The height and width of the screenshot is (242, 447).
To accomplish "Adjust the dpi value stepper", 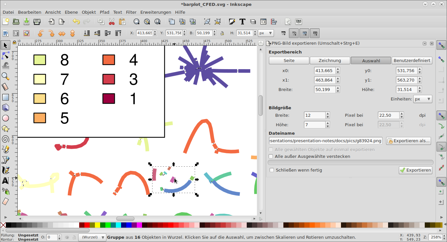I will pos(402,115).
